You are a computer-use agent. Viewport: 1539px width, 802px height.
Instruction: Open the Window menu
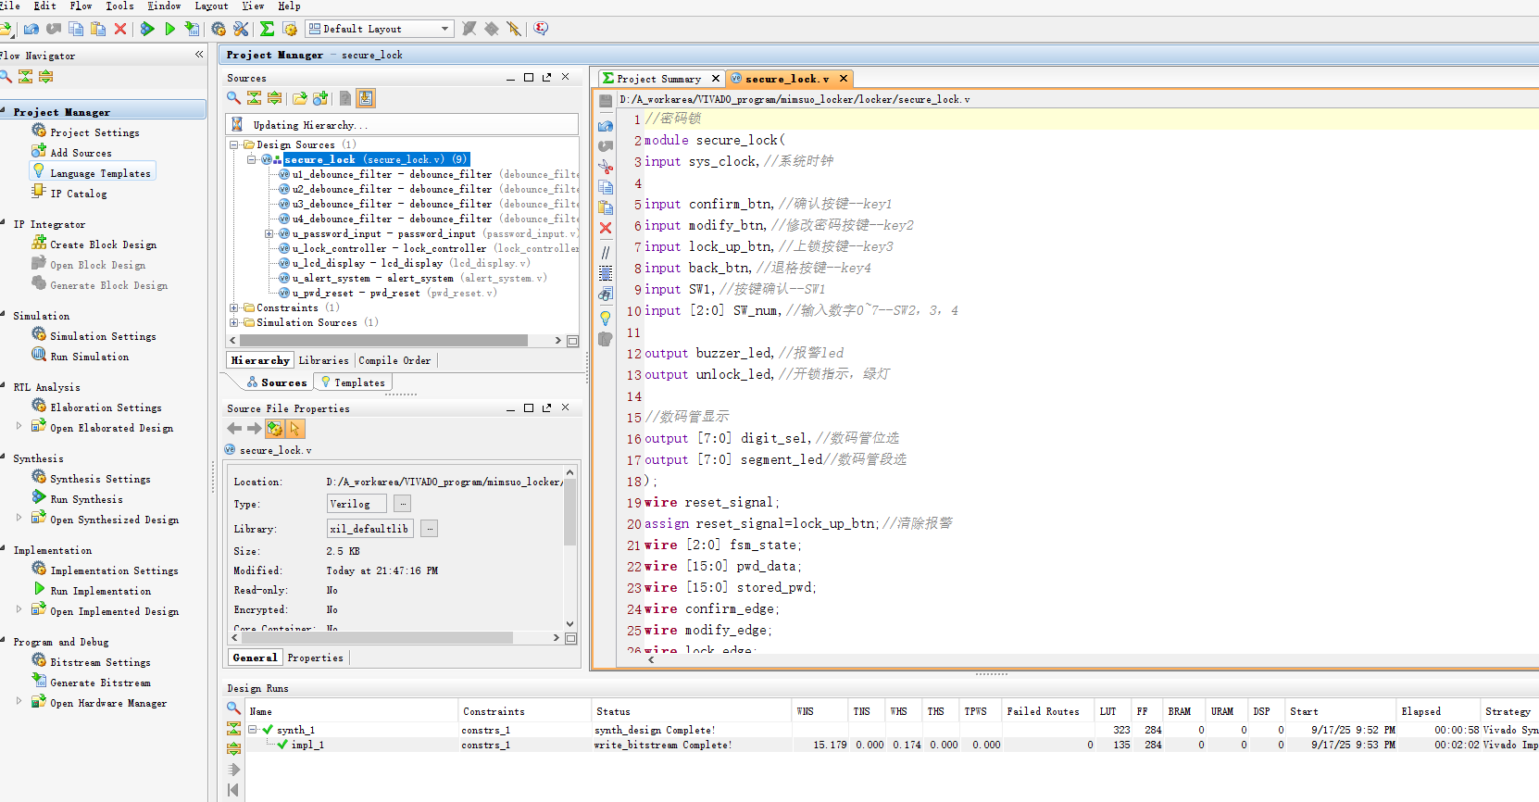(x=164, y=6)
